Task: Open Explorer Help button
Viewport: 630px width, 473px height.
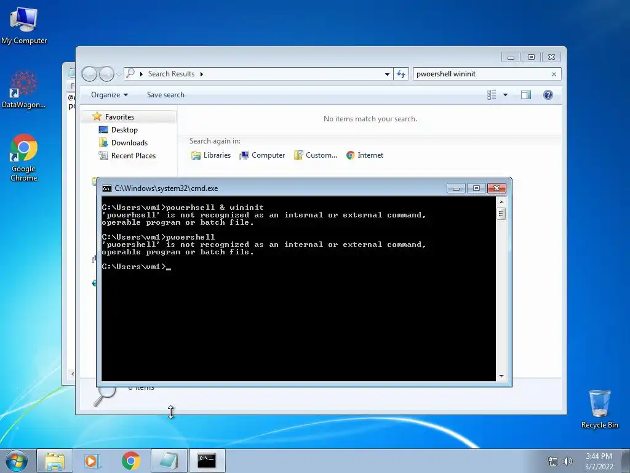Action: tap(548, 95)
